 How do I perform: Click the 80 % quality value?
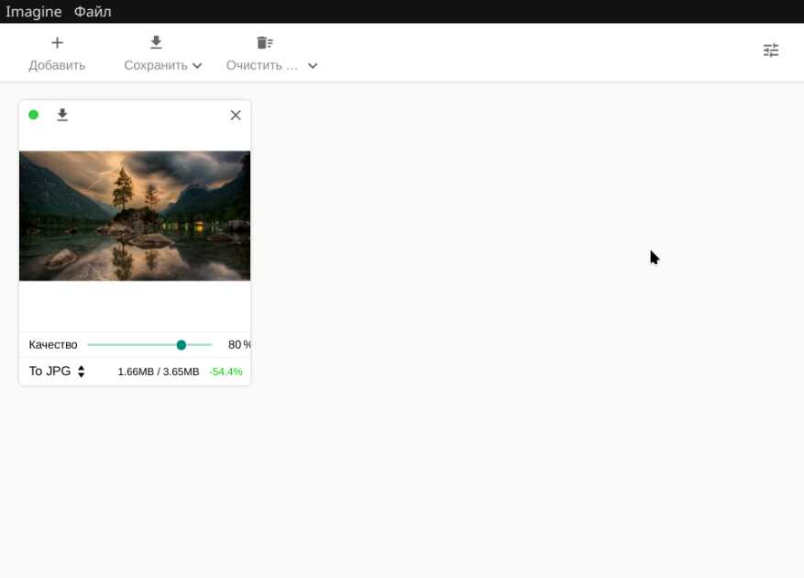(x=239, y=345)
